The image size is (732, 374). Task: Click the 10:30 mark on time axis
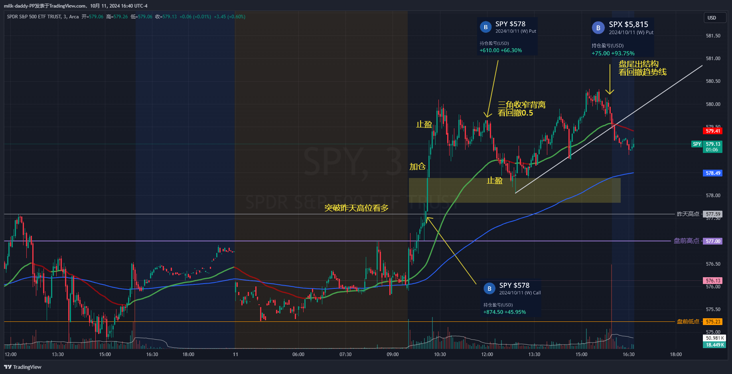click(x=440, y=354)
